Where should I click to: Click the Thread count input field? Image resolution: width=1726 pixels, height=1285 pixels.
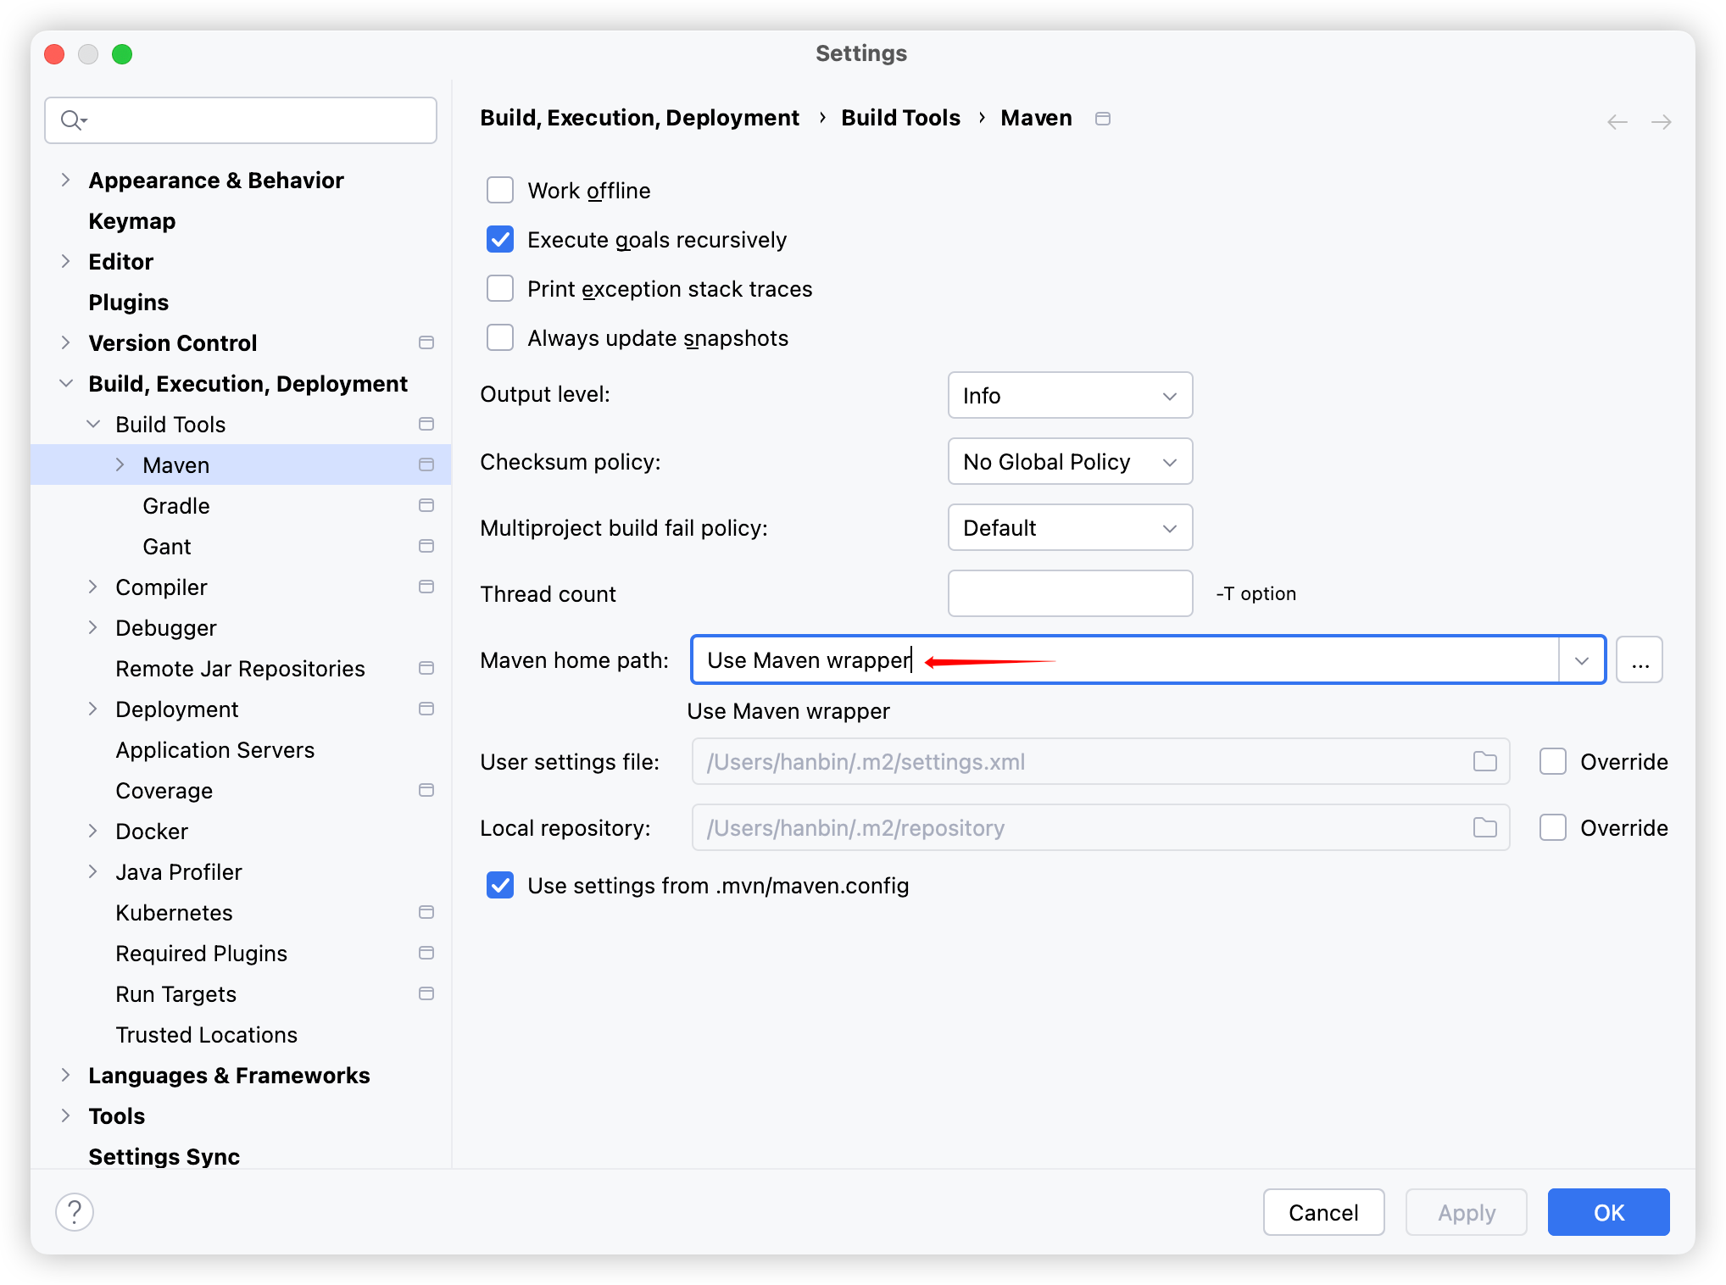point(1070,593)
